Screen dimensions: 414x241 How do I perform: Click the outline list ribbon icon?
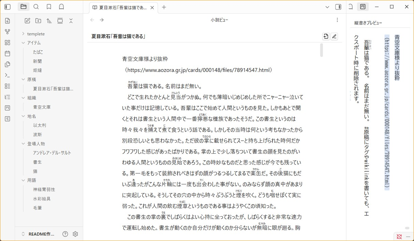click(x=7, y=97)
